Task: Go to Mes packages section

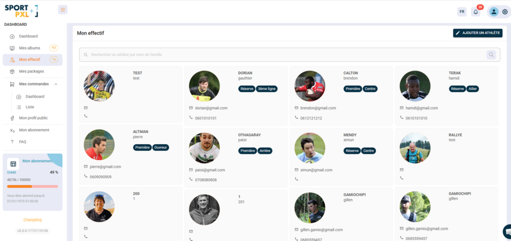Action: [x=31, y=71]
